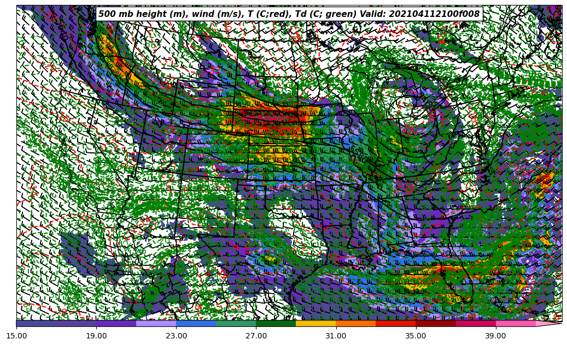Click the plot title text at the top
The height and width of the screenshot is (345, 567).
click(x=289, y=14)
